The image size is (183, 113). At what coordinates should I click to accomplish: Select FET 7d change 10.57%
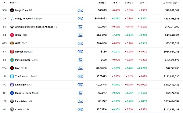click(142, 27)
